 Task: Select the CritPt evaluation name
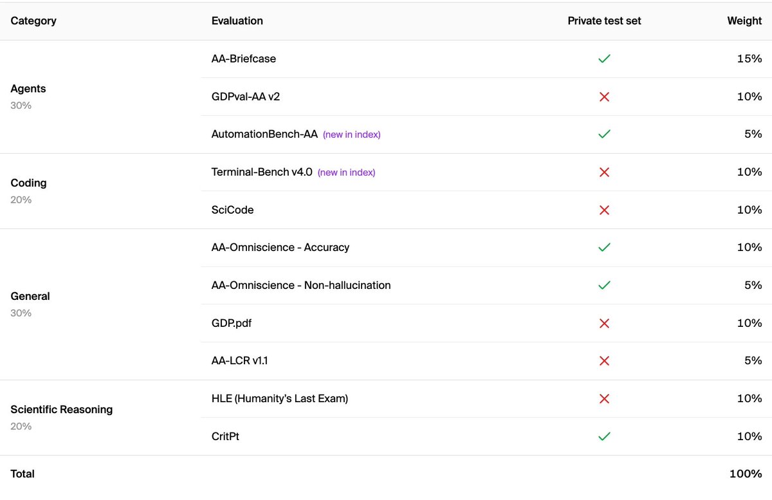click(x=225, y=436)
